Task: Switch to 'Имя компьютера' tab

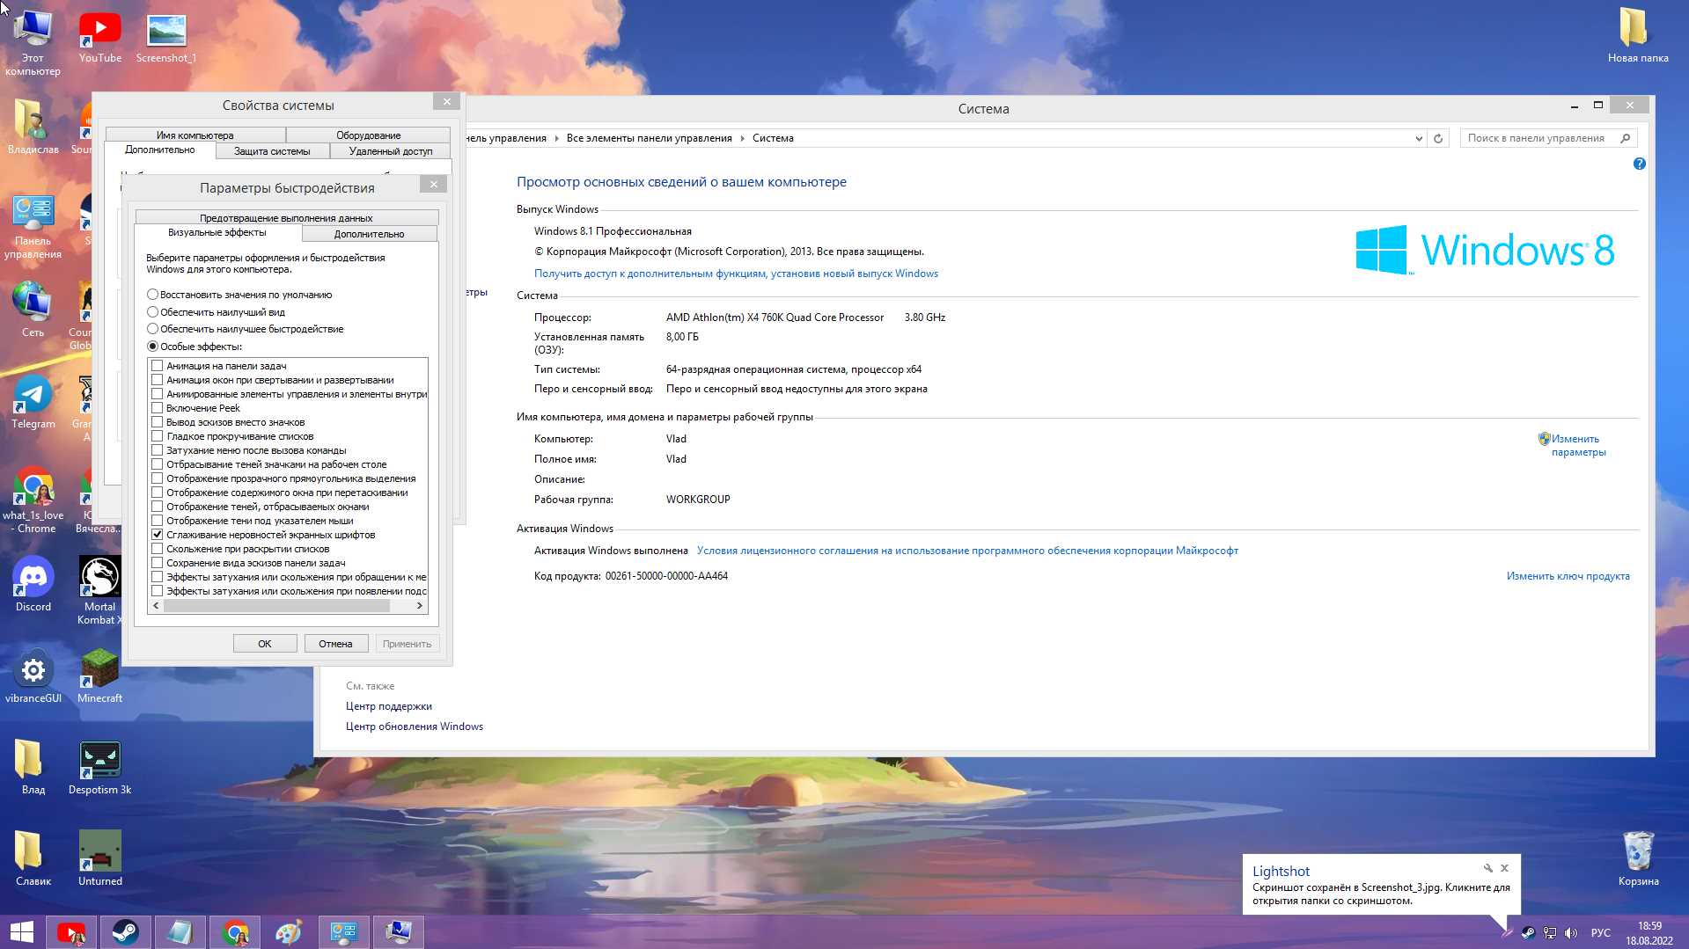Action: click(195, 135)
